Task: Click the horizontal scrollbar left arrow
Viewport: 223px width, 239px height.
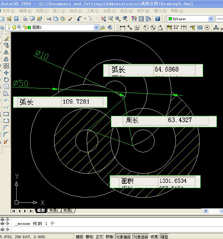Action: tap(206, 211)
